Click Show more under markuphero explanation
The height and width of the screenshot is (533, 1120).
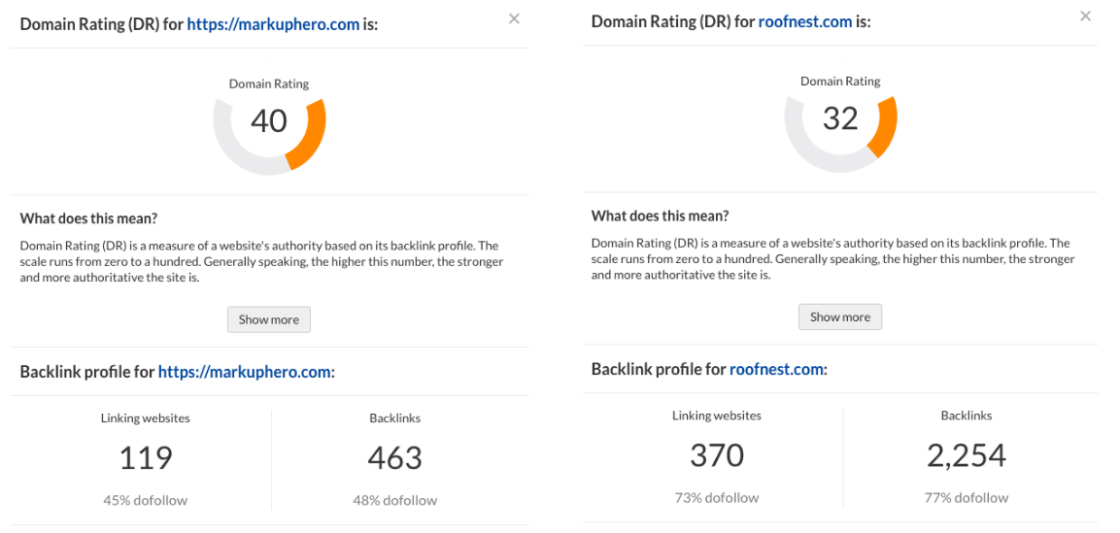[x=268, y=319]
